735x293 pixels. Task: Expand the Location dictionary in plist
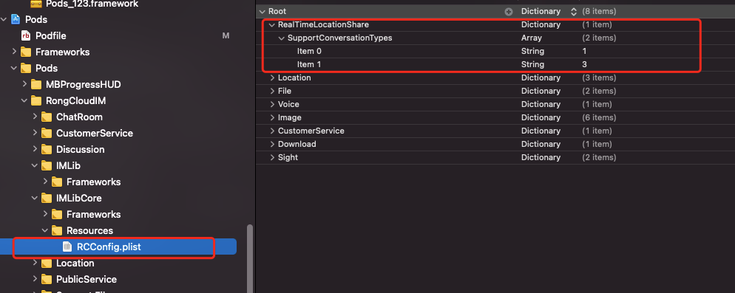[x=272, y=77]
